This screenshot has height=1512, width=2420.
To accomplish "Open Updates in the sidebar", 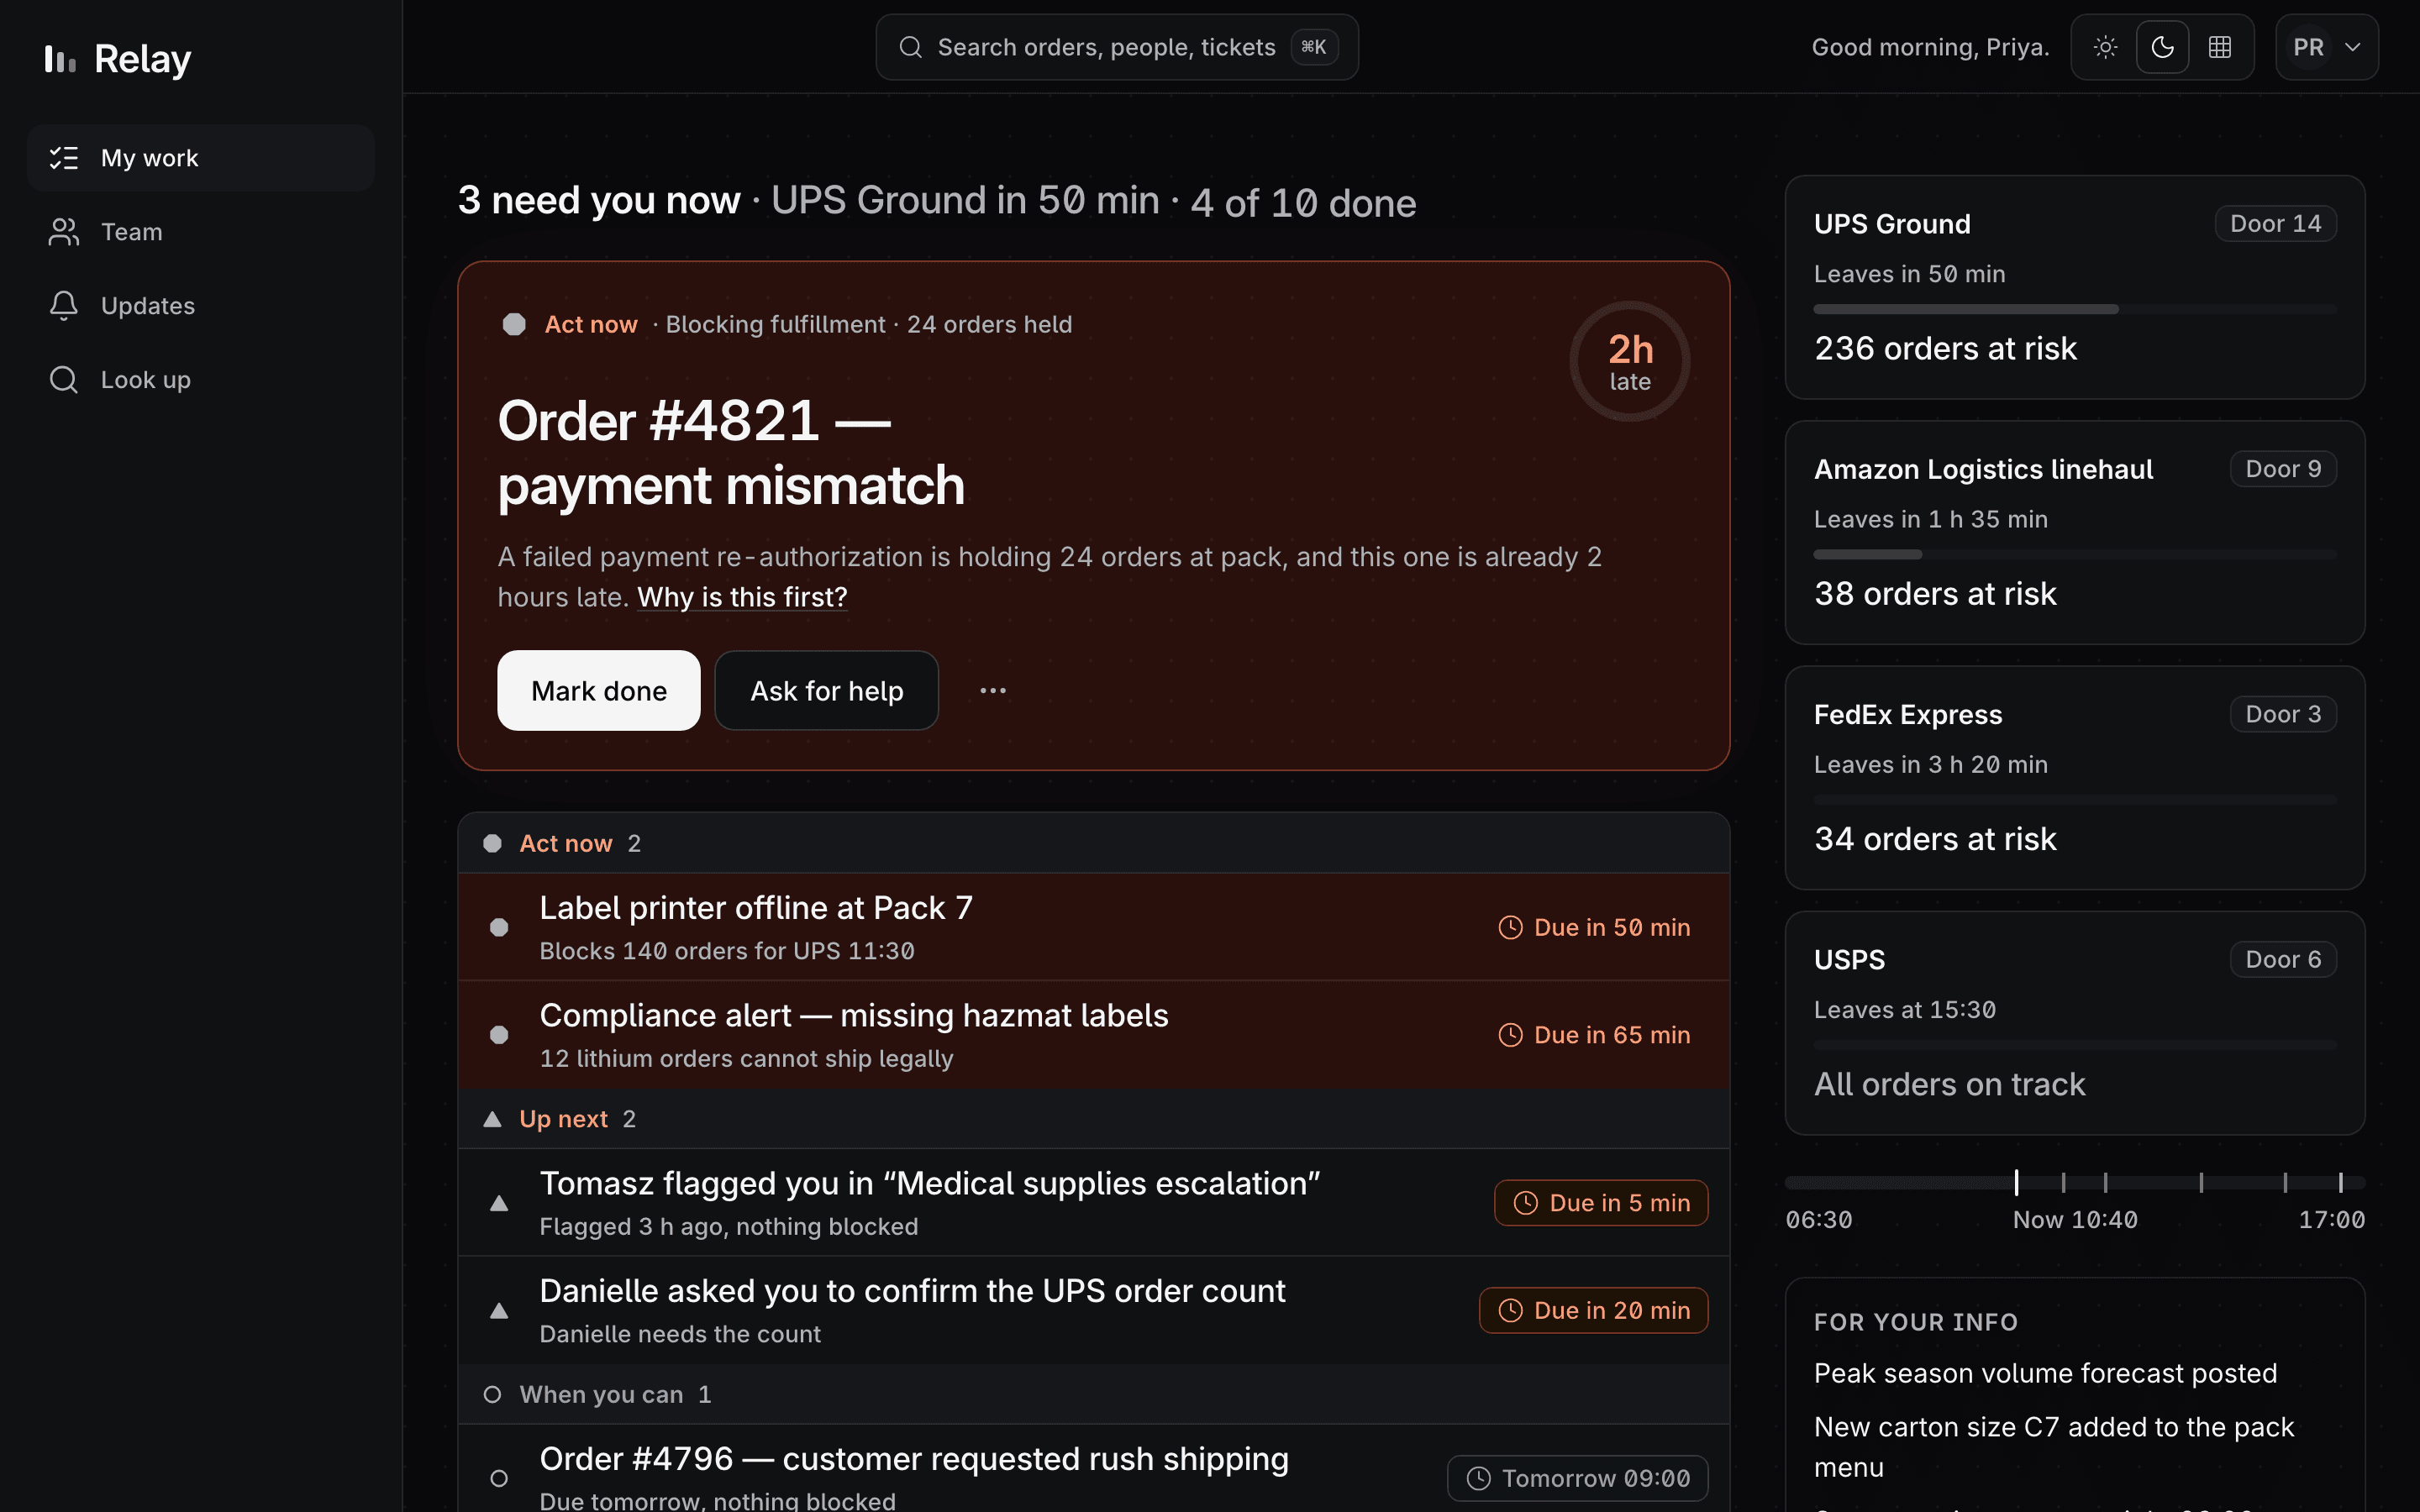I will click(201, 306).
